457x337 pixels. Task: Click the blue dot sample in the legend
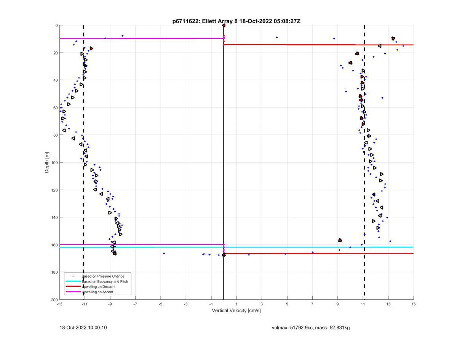pos(73,276)
